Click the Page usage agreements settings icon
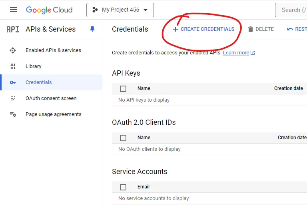The width and height of the screenshot is (307, 214). pos(13,114)
